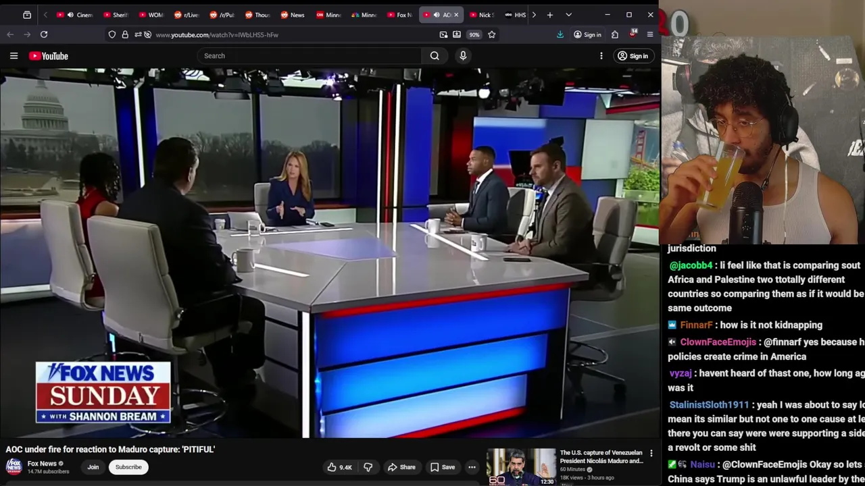Focus the YouTube Search field
This screenshot has width=865, height=486.
(x=310, y=56)
